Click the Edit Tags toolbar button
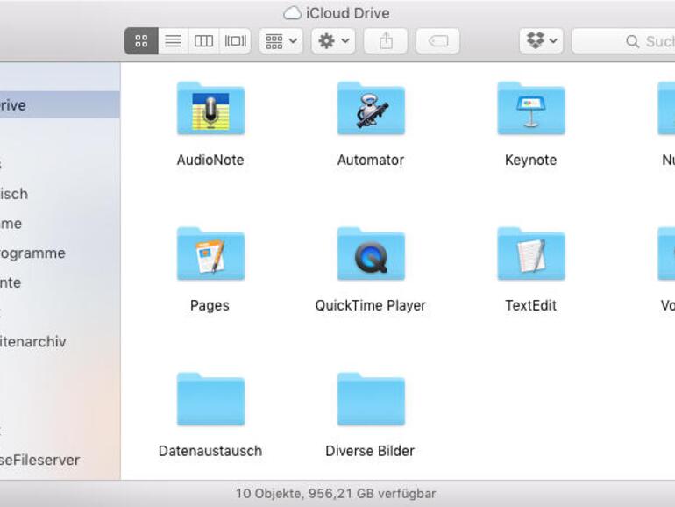The height and width of the screenshot is (507, 675). (437, 41)
